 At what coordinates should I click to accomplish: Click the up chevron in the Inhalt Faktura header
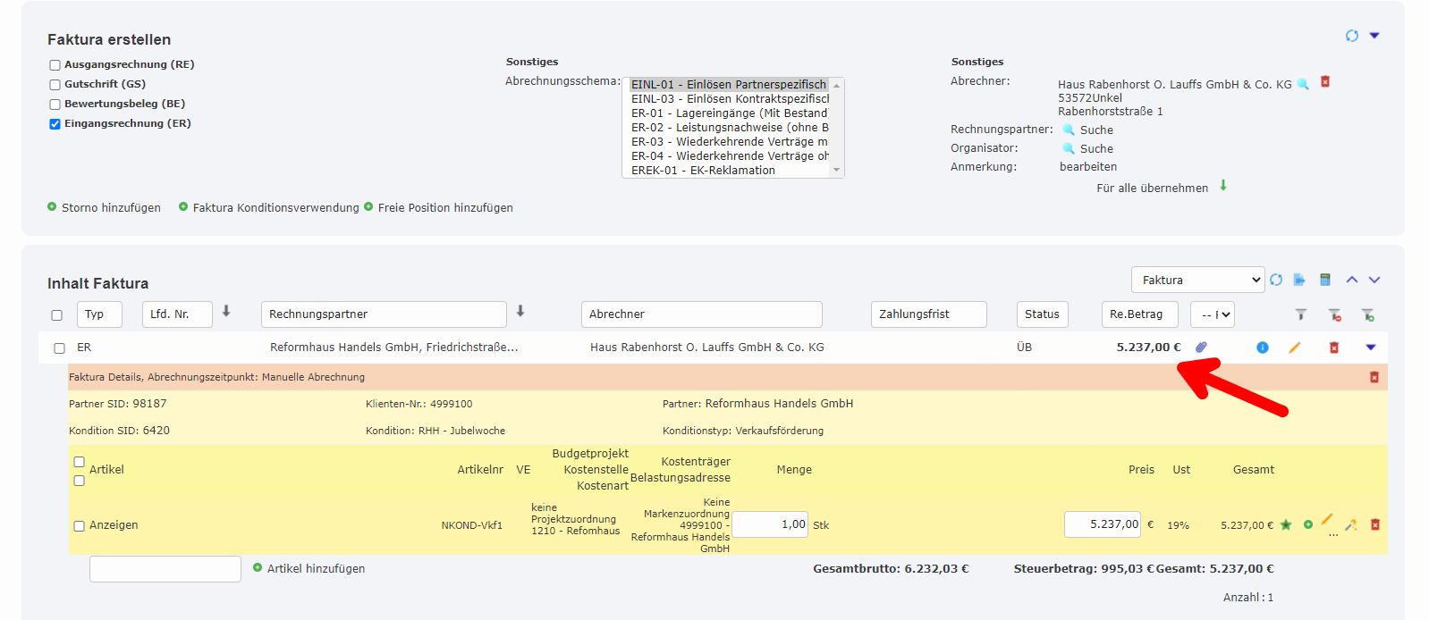tap(1352, 280)
